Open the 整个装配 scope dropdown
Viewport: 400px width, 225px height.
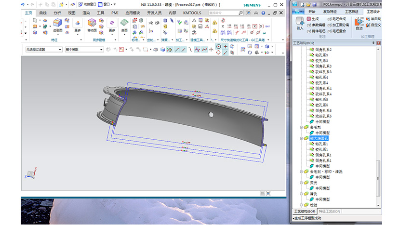(x=101, y=49)
